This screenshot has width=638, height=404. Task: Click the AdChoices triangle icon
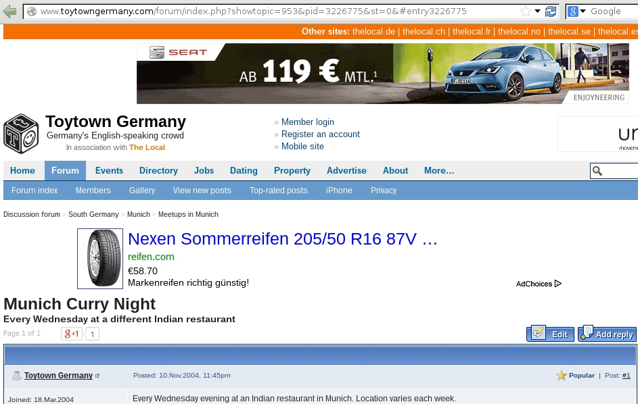pyautogui.click(x=558, y=284)
